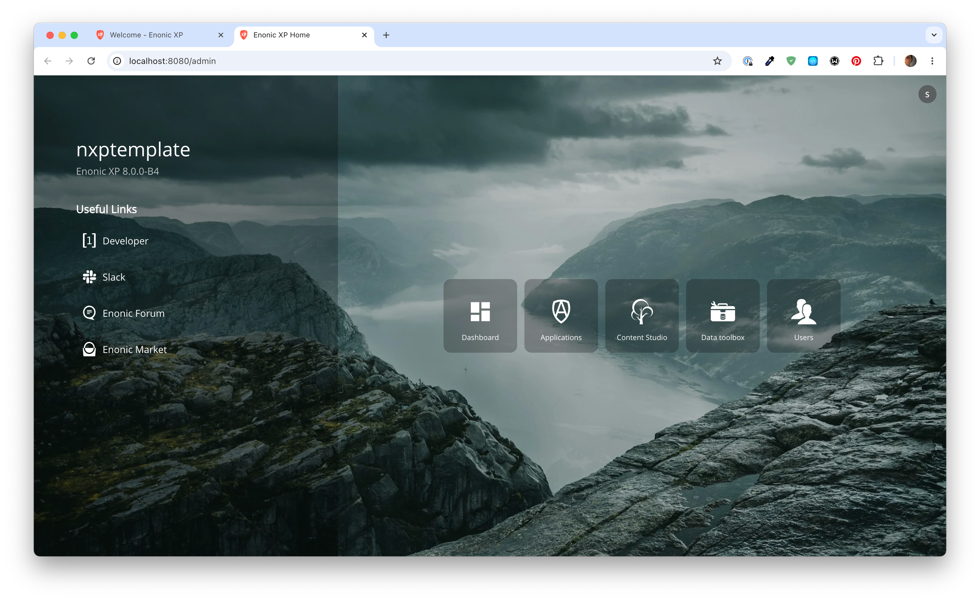Open the Chrome profile avatar
The height and width of the screenshot is (601, 980).
point(910,61)
